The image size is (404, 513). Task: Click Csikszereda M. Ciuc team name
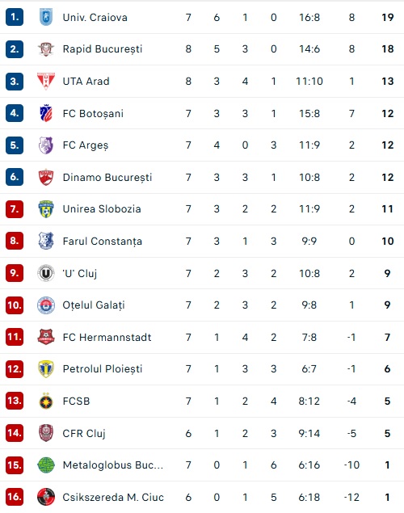(113, 498)
